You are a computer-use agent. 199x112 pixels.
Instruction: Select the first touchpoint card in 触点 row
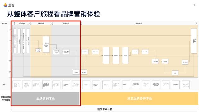tap(17, 85)
